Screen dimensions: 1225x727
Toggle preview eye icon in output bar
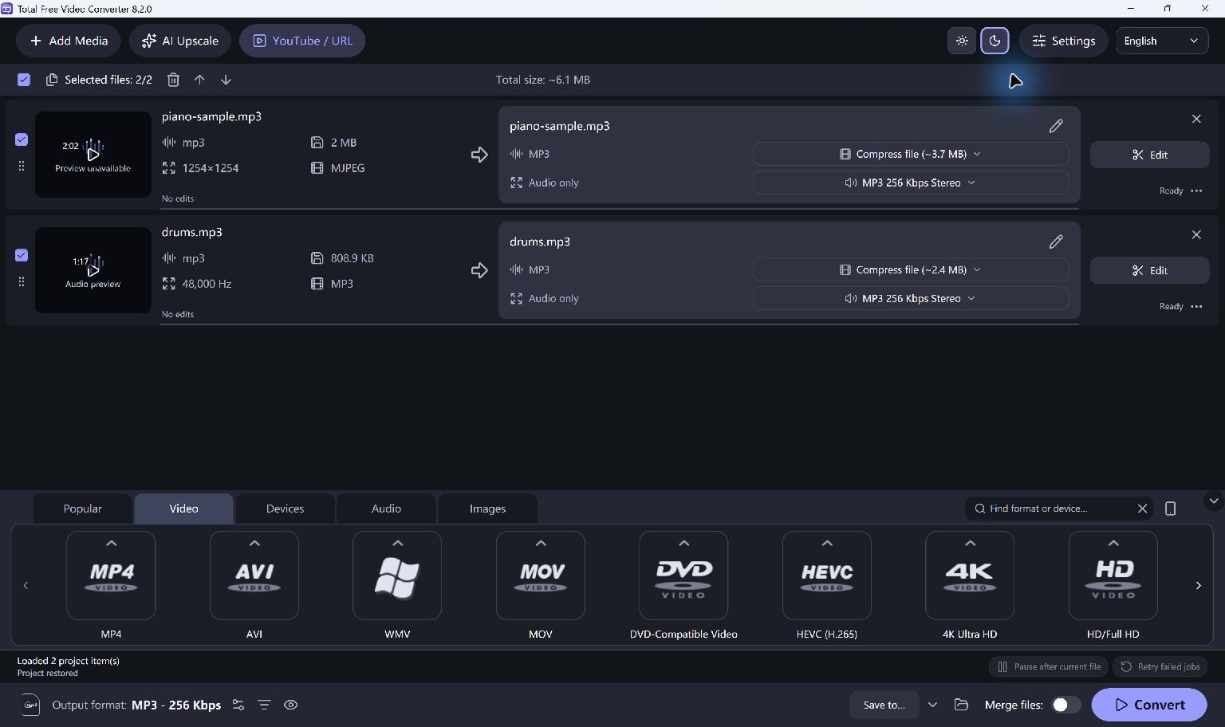(291, 705)
